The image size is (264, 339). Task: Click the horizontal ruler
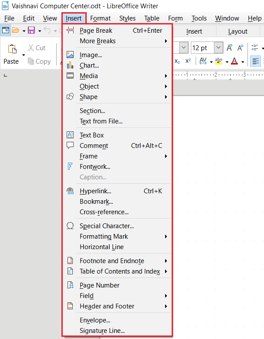(x=218, y=75)
